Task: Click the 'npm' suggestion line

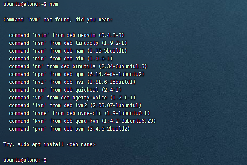Action: pos(77,74)
